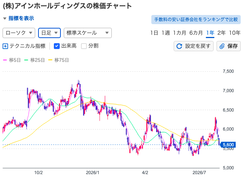
Task: Select the 1カ月 range tab
Action: 180,33
